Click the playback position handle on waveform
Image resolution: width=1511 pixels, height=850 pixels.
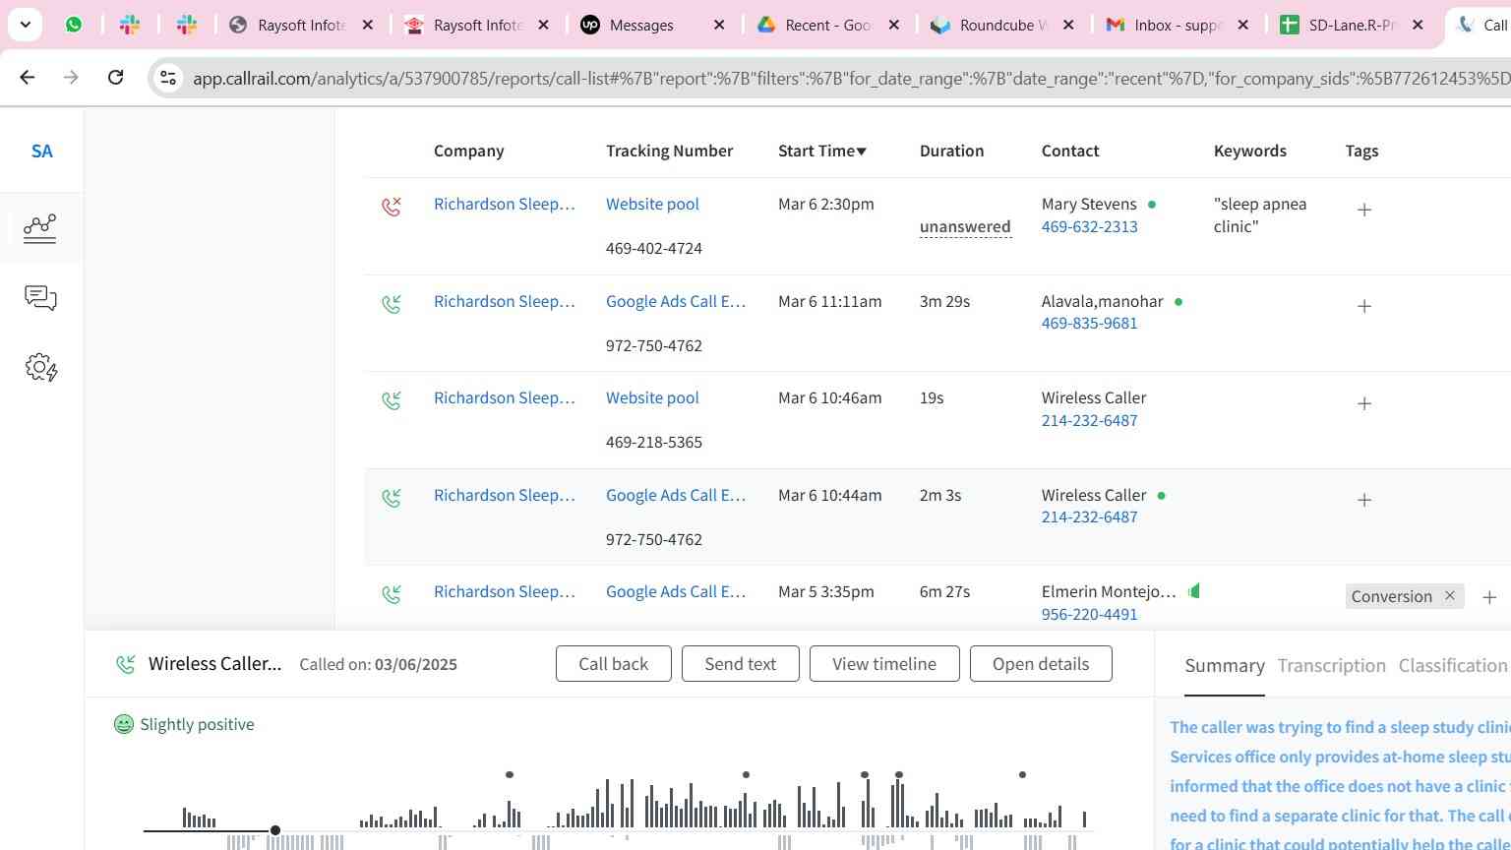(x=275, y=830)
